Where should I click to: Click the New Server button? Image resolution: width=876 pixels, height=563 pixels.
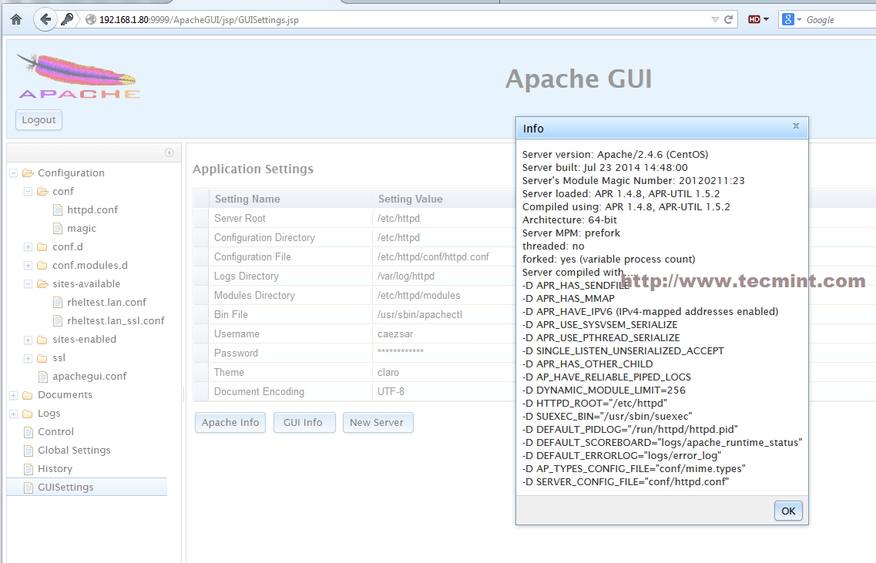(x=378, y=422)
